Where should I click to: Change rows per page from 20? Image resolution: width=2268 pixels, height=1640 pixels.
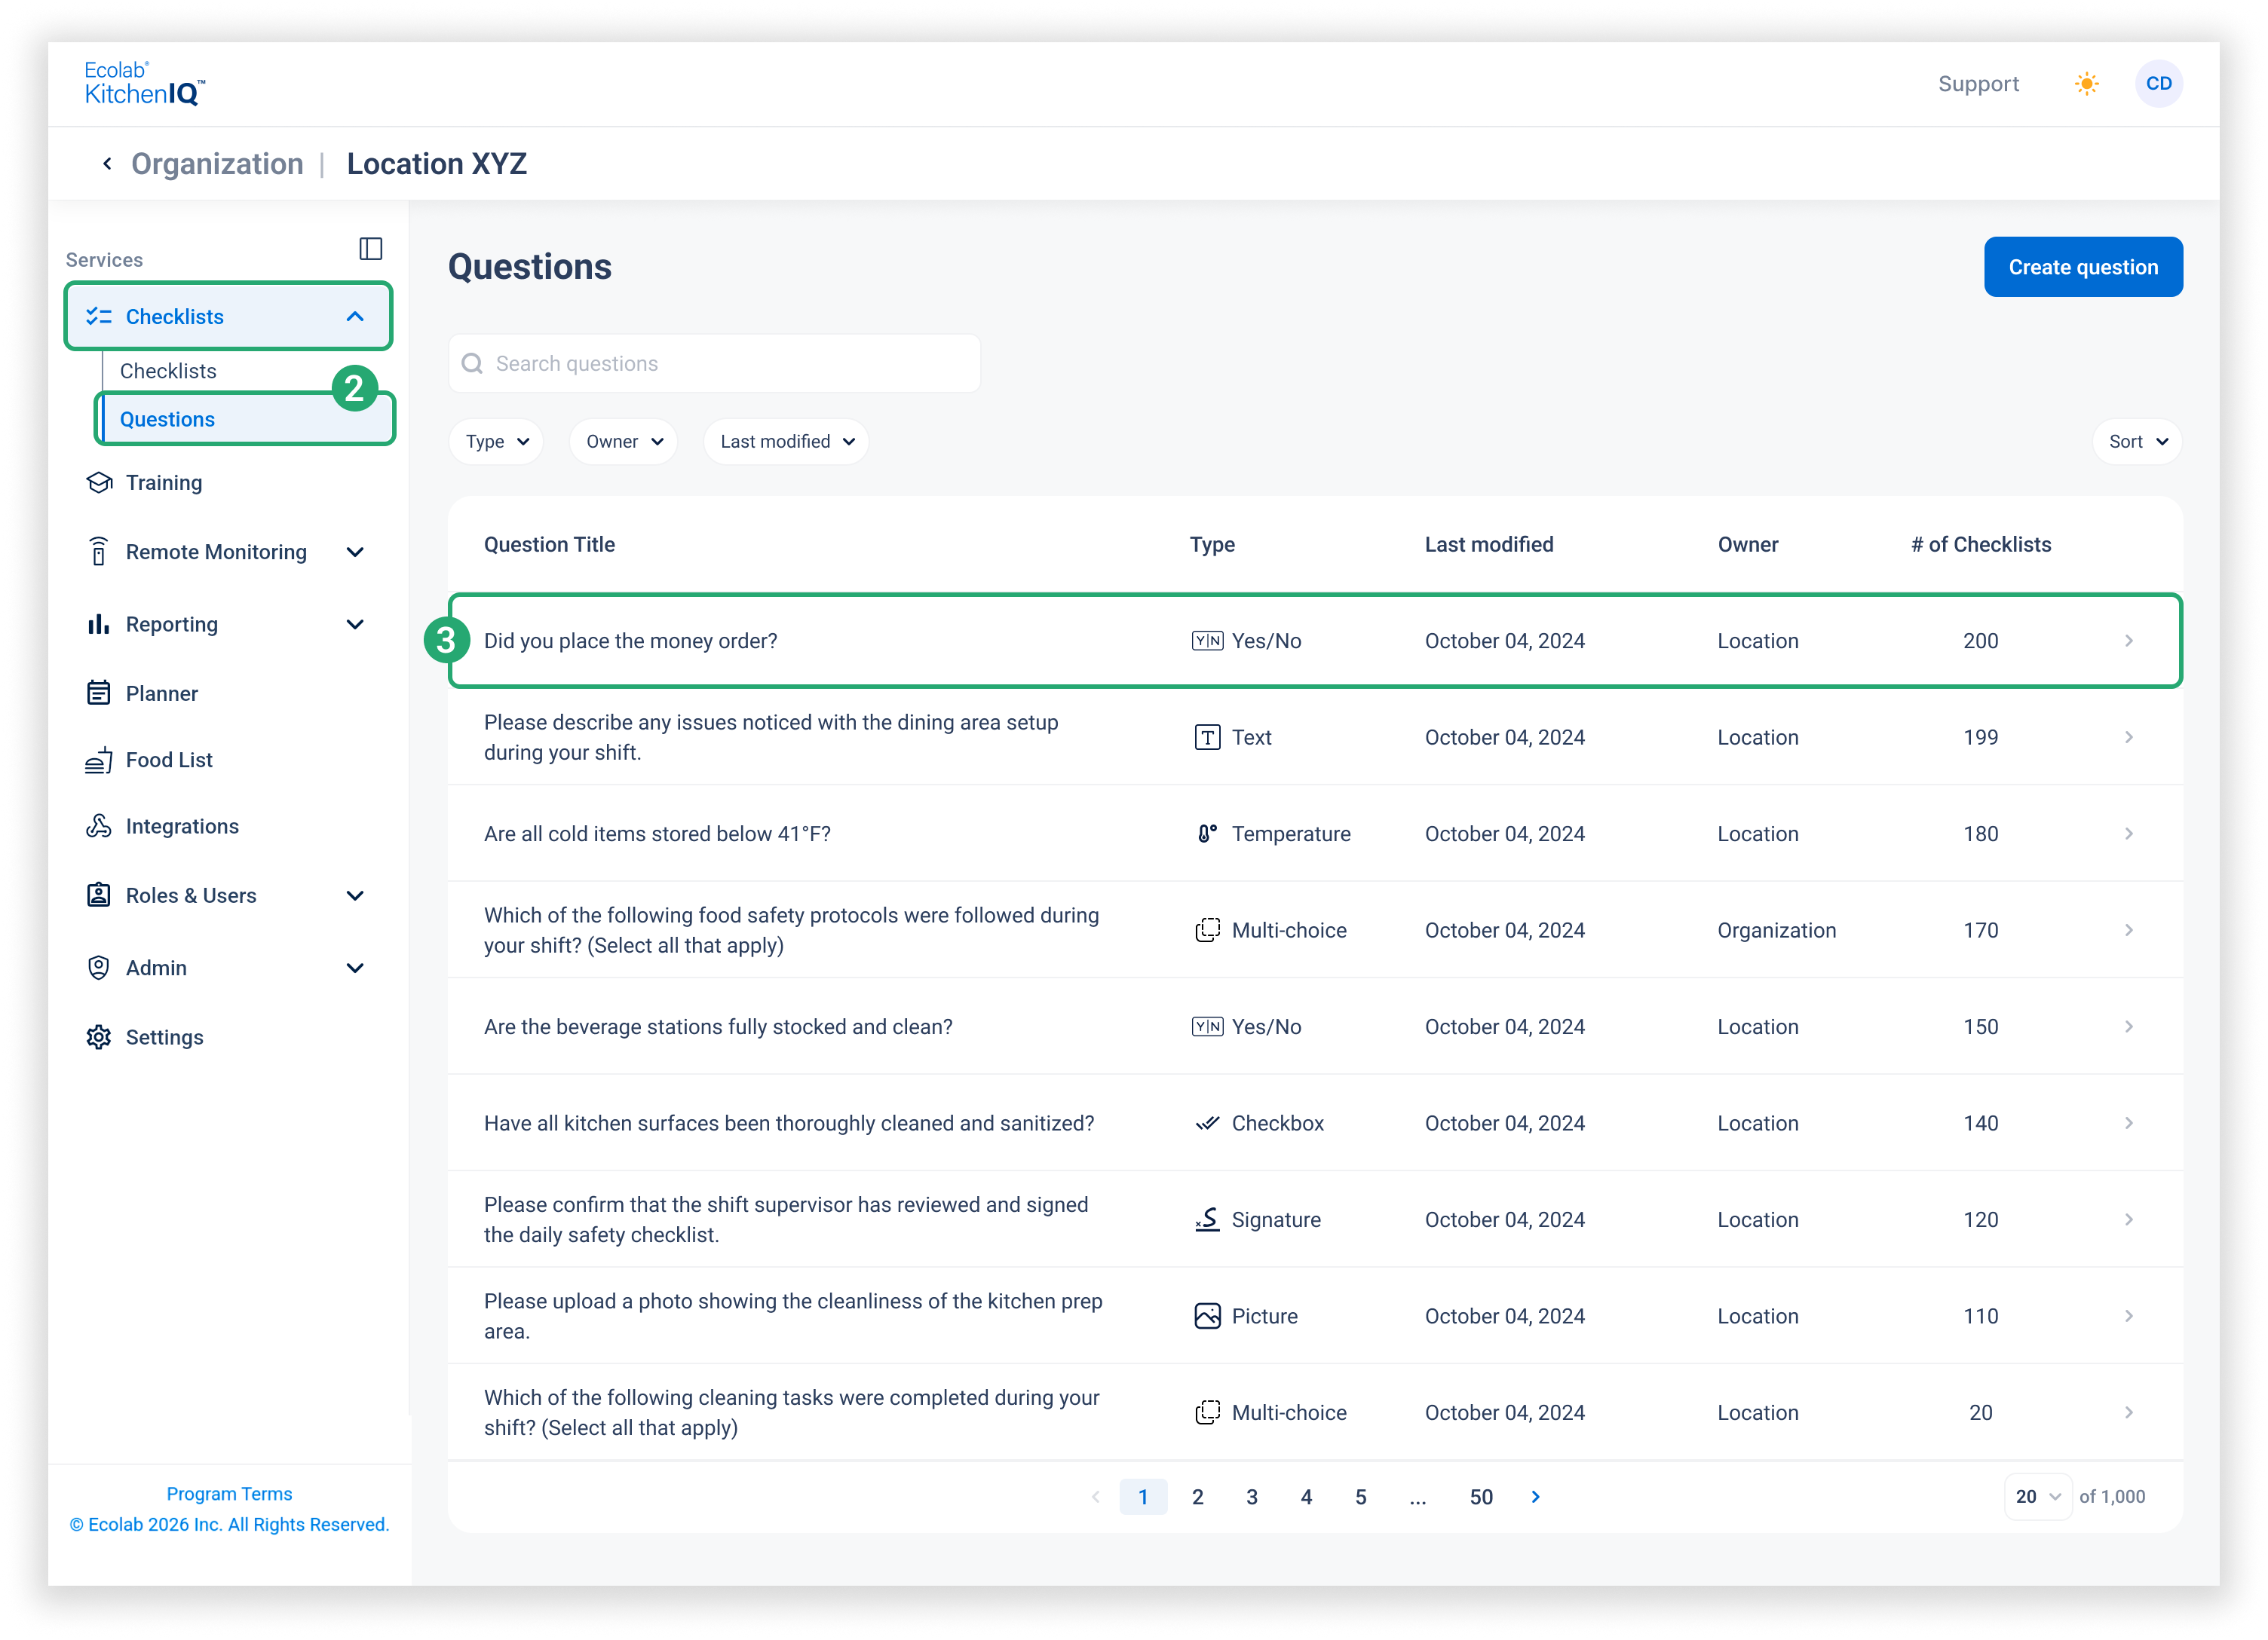pyautogui.click(x=2037, y=1497)
